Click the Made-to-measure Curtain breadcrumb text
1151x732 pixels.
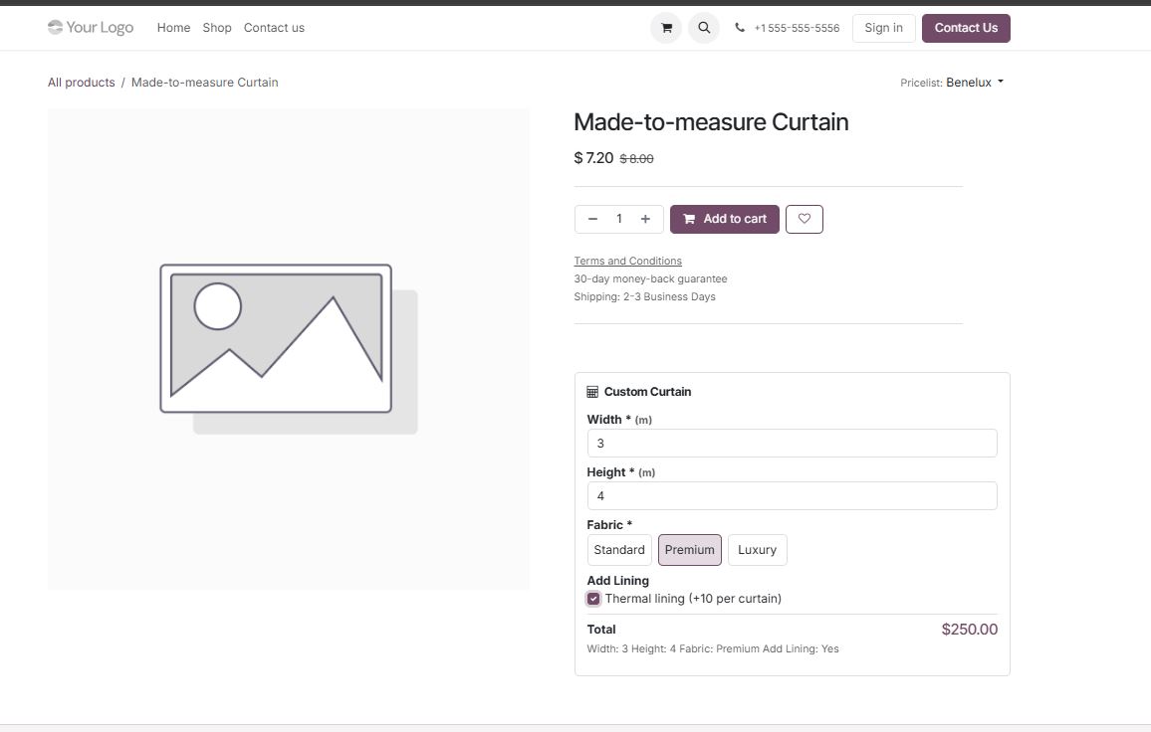(205, 83)
